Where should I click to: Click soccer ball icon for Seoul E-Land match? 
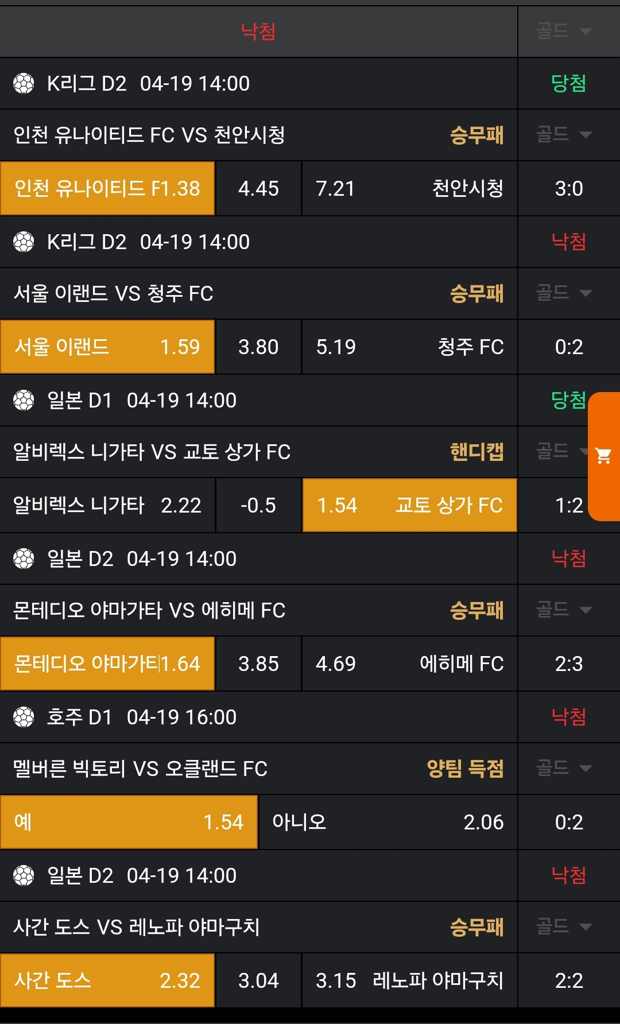point(24,242)
